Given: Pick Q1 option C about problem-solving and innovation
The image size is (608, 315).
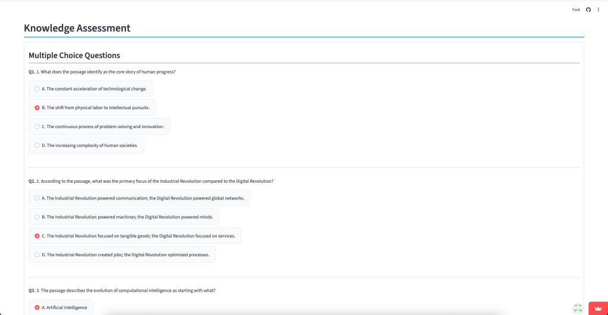Looking at the screenshot, I should 37,126.
